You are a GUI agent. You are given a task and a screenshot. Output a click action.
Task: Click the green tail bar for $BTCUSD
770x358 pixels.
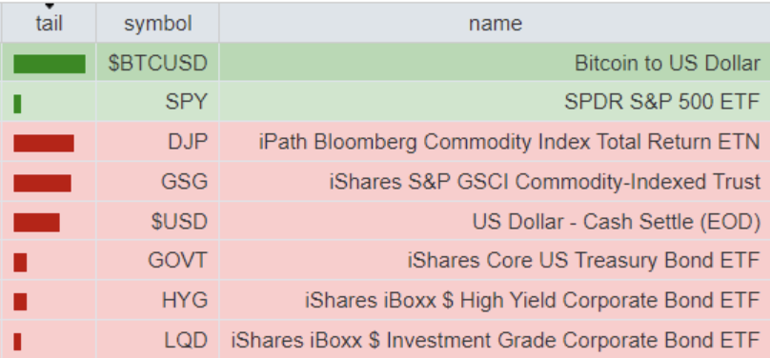pyautogui.click(x=50, y=64)
